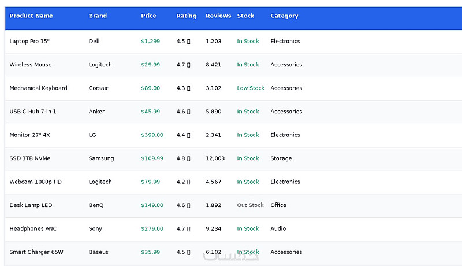Viewport: 462px width, 266px height.
Task: Click the Storage category cell
Action: pos(281,158)
